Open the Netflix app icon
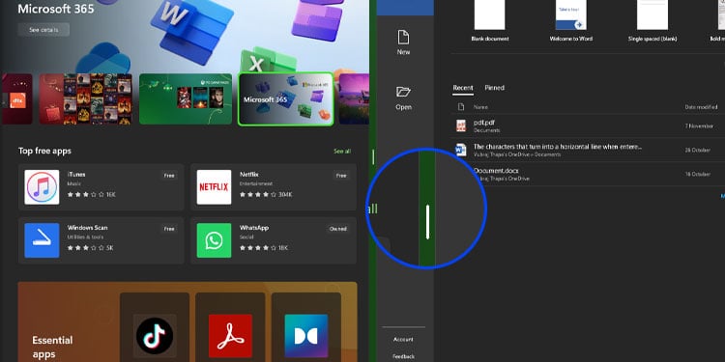The image size is (725, 362). coord(214,187)
